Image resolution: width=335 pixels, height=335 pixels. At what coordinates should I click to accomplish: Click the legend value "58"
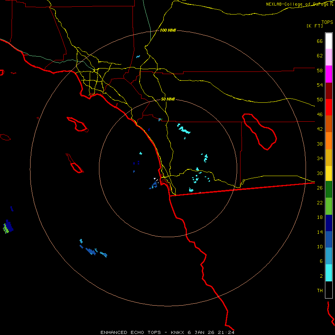click(320, 70)
